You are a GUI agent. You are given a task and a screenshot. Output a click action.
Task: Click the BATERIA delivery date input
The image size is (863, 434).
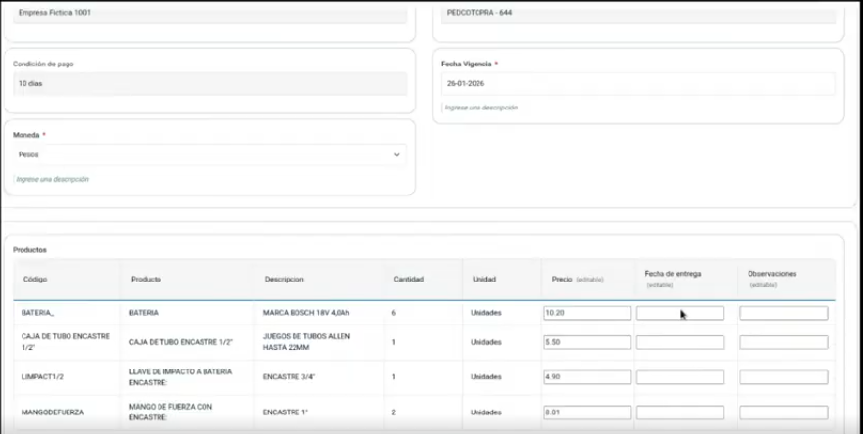(680, 313)
